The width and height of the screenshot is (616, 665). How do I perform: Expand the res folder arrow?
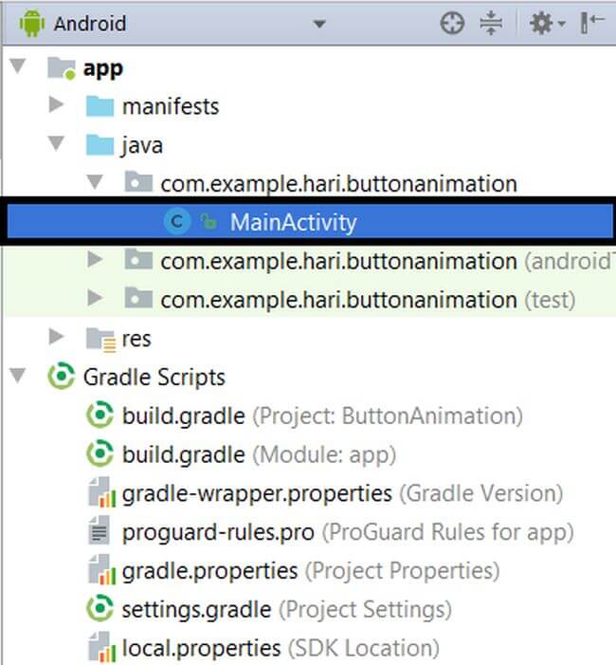point(57,338)
